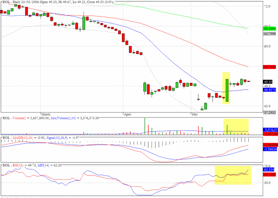278x198 pixels.
Task: Select the April label on the time axis
Action: pyautogui.click(x=127, y=114)
